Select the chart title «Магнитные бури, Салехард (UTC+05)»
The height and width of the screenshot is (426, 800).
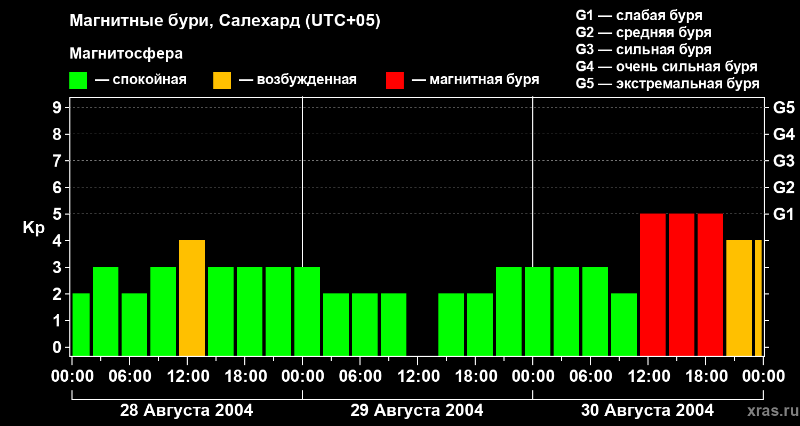[x=225, y=21]
